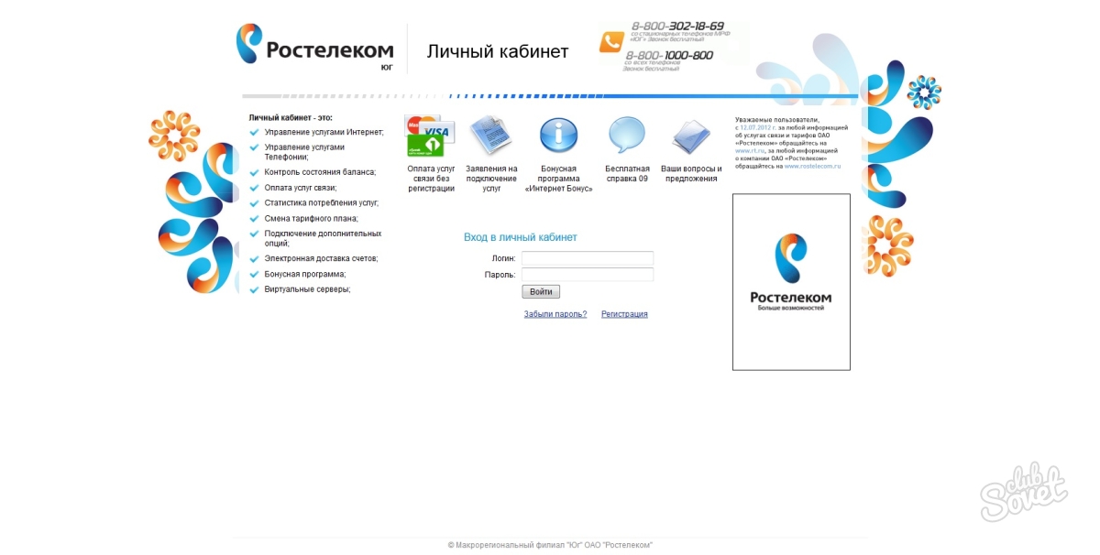
Task: Click the orange phone handset icon near 8-800-302-18-69
Action: click(612, 40)
